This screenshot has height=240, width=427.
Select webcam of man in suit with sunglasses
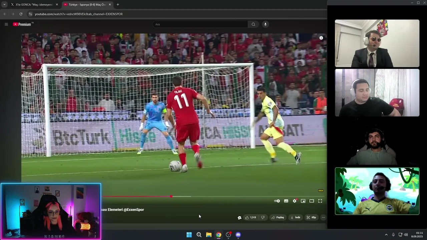(377, 43)
